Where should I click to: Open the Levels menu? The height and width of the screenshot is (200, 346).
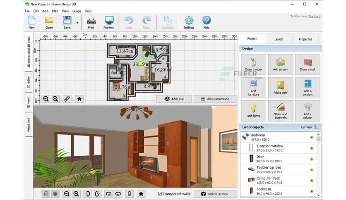77,11
